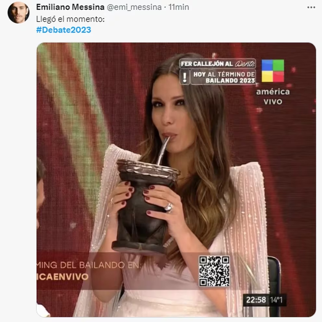Open the 11min timestamp link

click(179, 7)
